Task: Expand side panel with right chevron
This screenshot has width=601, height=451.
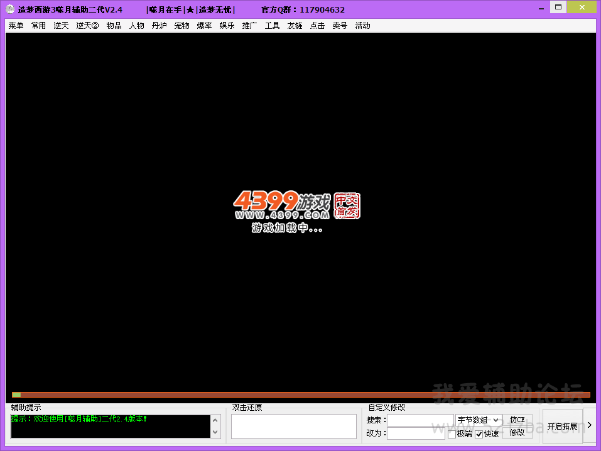Action: point(590,425)
